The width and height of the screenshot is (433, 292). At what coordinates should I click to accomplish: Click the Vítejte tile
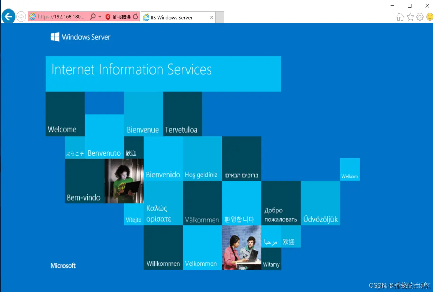pos(134,214)
